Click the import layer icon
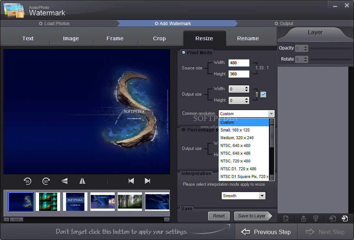 (x=333, y=219)
